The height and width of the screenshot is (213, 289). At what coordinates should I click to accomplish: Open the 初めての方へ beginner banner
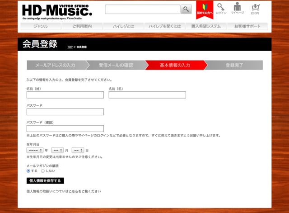click(205, 9)
